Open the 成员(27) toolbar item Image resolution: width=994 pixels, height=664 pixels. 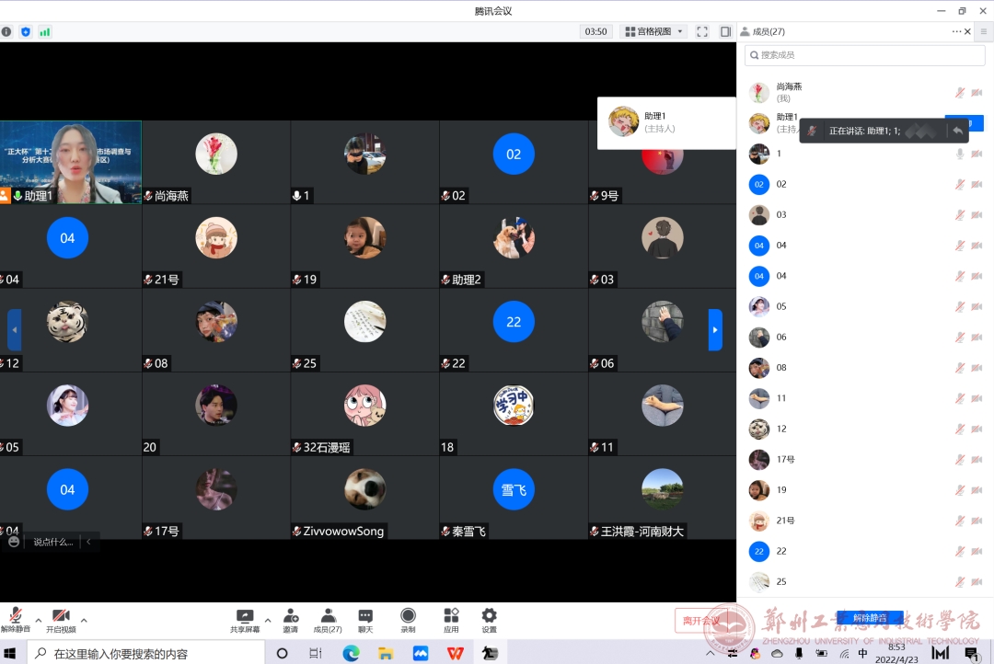[x=328, y=621]
